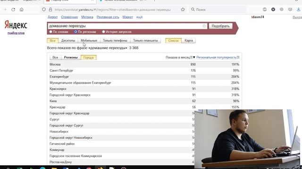The height and width of the screenshot is (169, 302).
Task: Select the По регионам radio button
Action: (75, 31)
